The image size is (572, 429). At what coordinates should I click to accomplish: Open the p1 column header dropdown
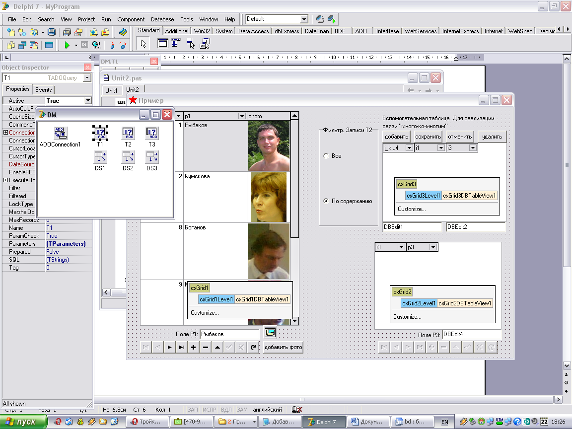point(242,116)
